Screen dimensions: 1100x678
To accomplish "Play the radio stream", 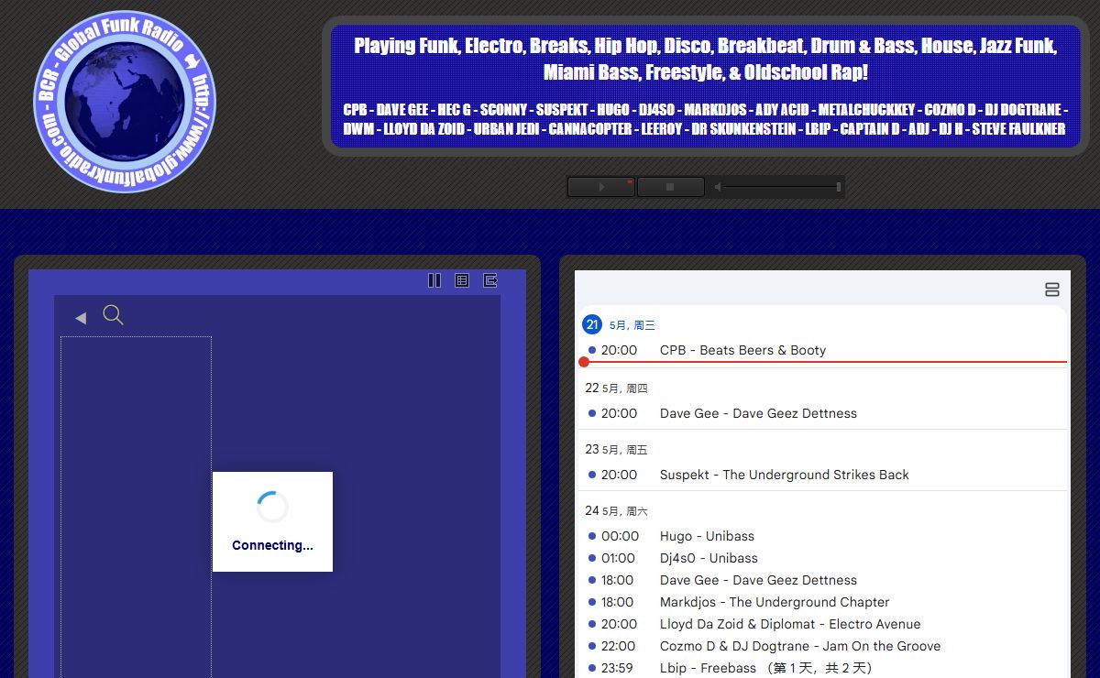I will (601, 187).
